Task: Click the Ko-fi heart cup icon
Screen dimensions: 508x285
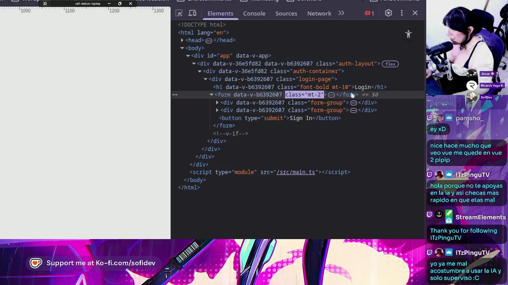Action: 36,263
